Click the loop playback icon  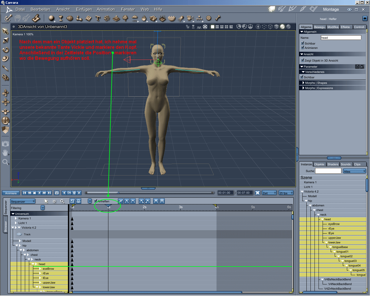pos(57,193)
